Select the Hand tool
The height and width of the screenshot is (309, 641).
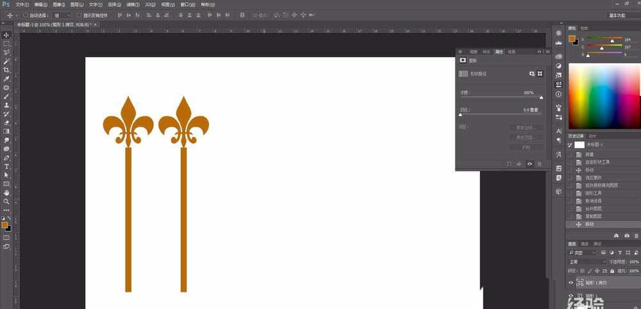pyautogui.click(x=6, y=193)
